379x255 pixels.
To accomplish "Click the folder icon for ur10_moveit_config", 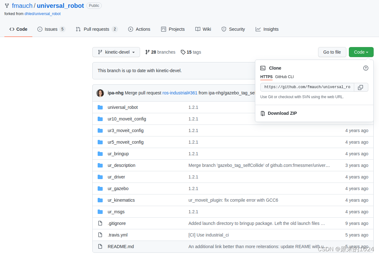I will tap(100, 119).
